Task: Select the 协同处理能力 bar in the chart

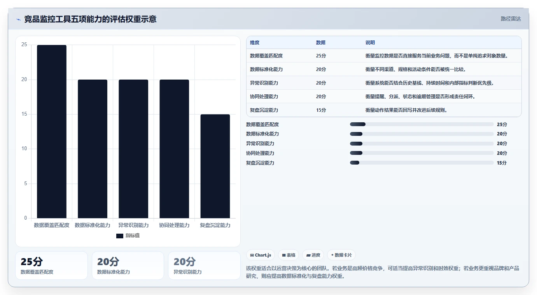Action: click(x=174, y=149)
